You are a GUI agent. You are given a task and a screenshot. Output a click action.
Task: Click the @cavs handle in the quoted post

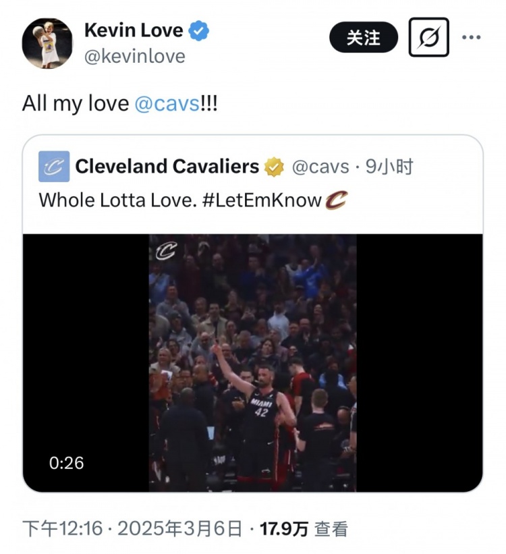pos(320,167)
